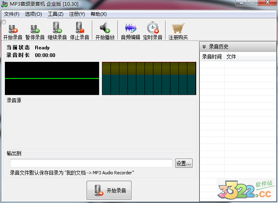Open the 文件(F) menu
The height and width of the screenshot is (203, 278).
click(x=12, y=14)
